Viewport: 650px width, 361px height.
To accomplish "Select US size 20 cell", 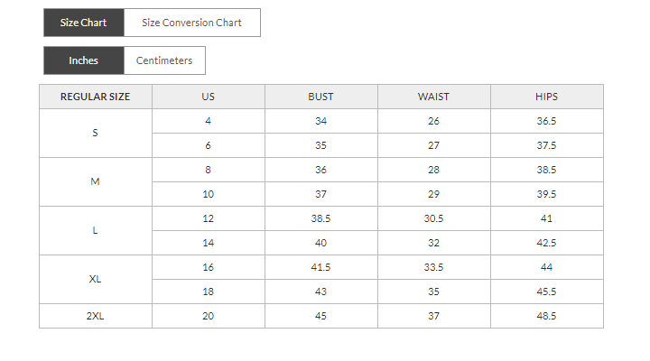I will tap(208, 316).
